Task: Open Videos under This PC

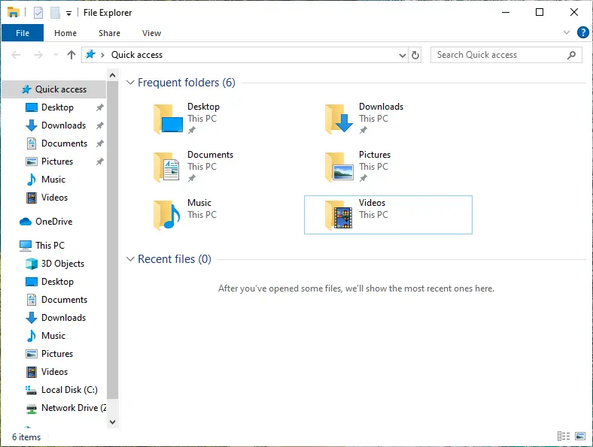Action: 53,372
